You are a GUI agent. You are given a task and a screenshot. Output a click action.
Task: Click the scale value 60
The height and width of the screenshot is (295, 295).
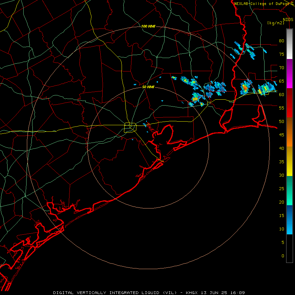(x=282, y=95)
